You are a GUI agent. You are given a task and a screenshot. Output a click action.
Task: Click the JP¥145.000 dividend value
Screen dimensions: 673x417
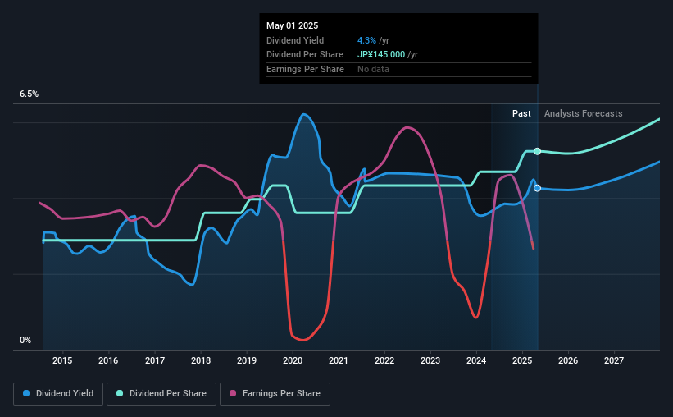[381, 55]
